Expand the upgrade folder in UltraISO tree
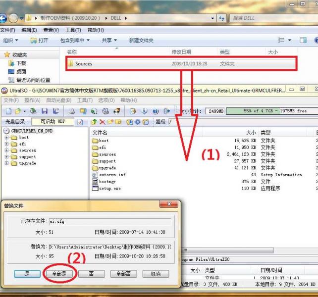The height and width of the screenshot is (297, 318). 6,163
